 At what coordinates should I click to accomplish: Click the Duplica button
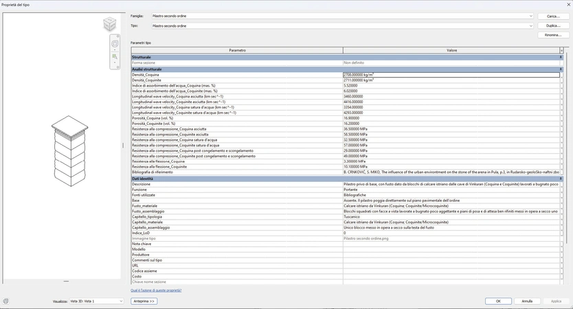pyautogui.click(x=553, y=26)
